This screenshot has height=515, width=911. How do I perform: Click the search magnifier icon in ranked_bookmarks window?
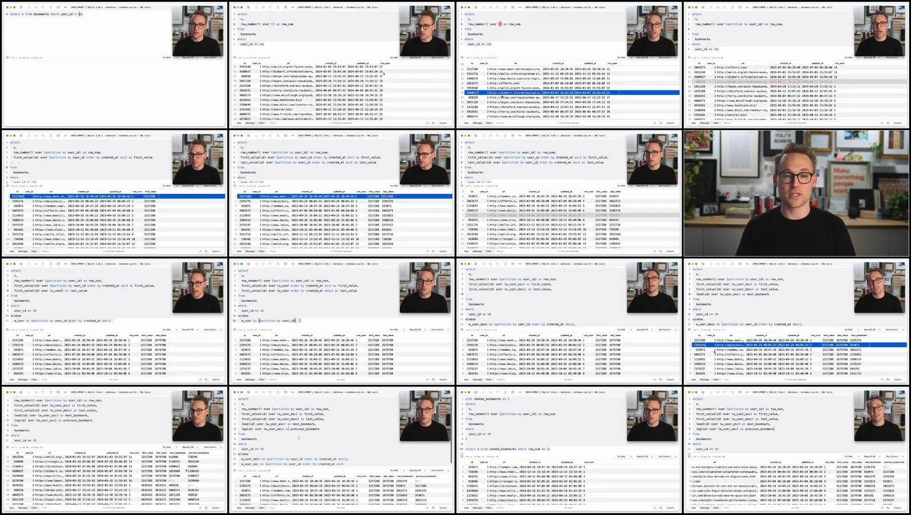coord(660,508)
